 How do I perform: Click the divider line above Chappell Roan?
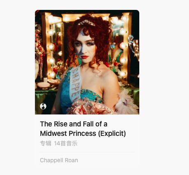(87, 152)
